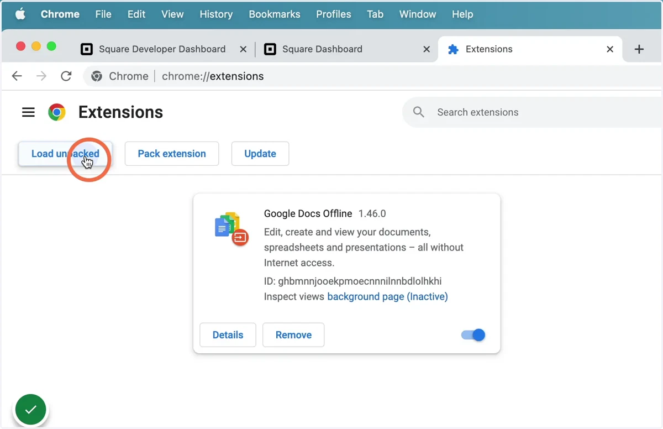The width and height of the screenshot is (663, 429).
Task: Open the hamburger main menu
Action: pos(28,112)
